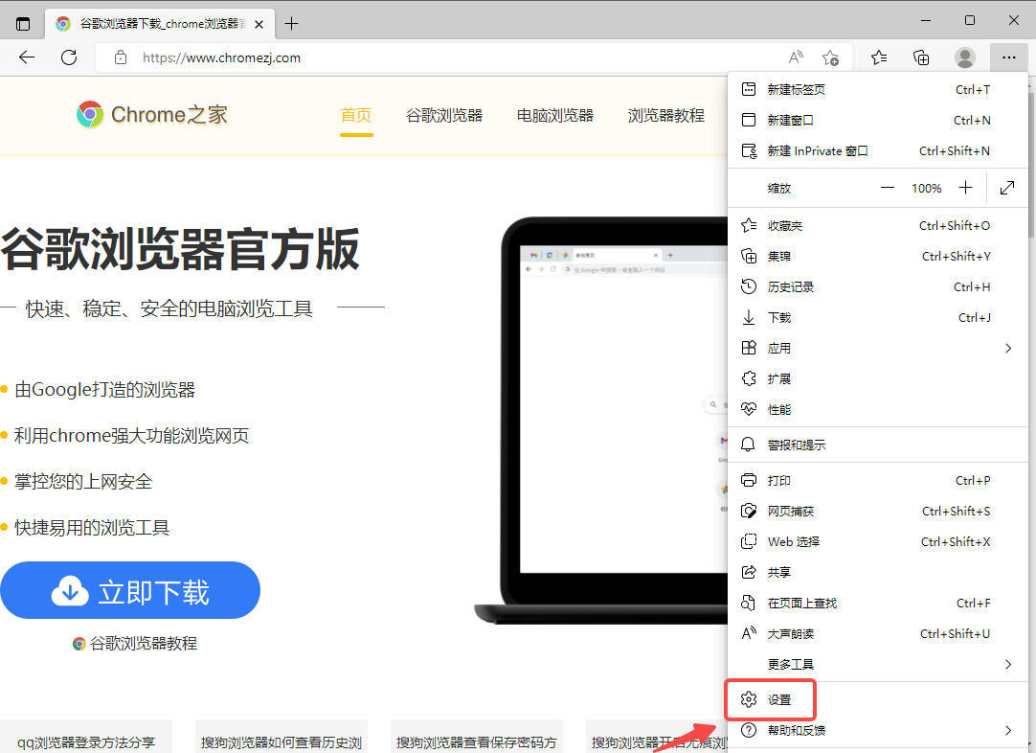Image resolution: width=1036 pixels, height=753 pixels.
Task: Click the 谷歌浏览器 navigation tab
Action: tap(444, 115)
